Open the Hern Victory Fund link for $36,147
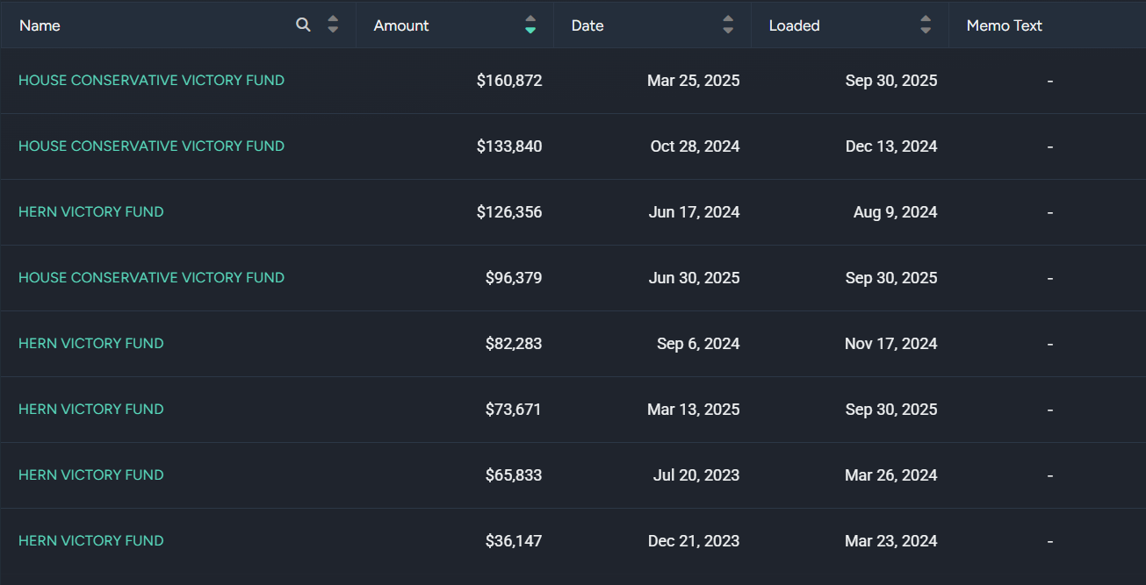Screen dimensions: 1146x585 click(91, 540)
